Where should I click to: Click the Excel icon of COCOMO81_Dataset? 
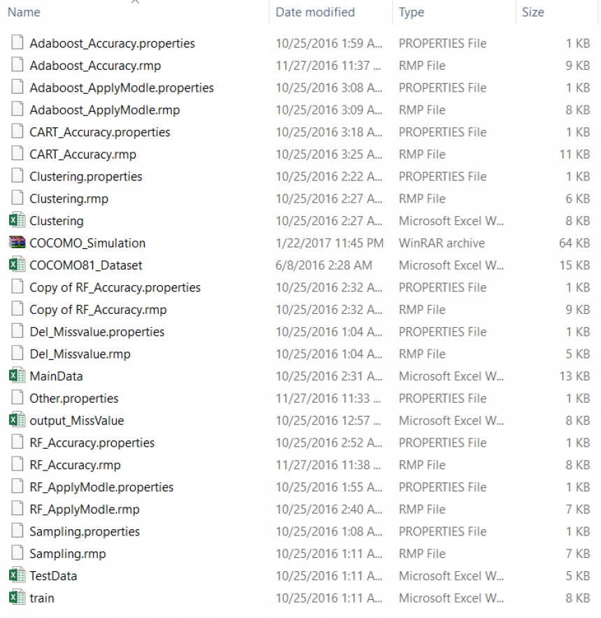(x=17, y=264)
